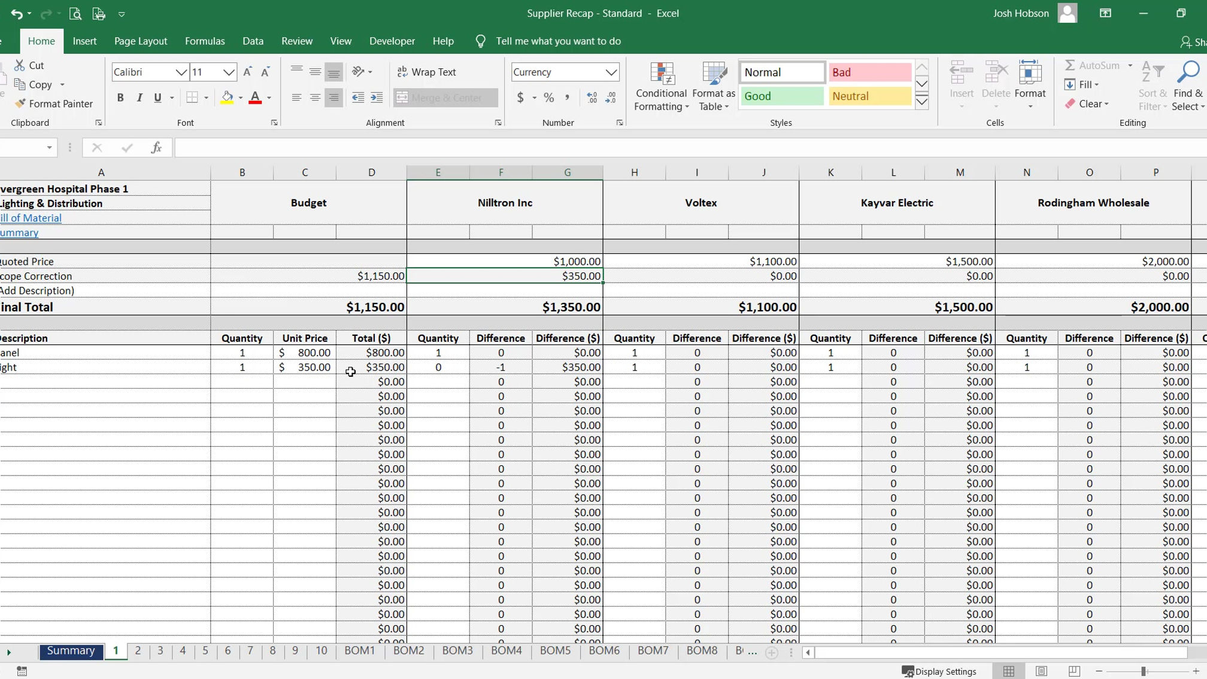This screenshot has width=1207, height=679.
Task: Click the Accounting Number Format dollar icon
Action: [x=520, y=98]
